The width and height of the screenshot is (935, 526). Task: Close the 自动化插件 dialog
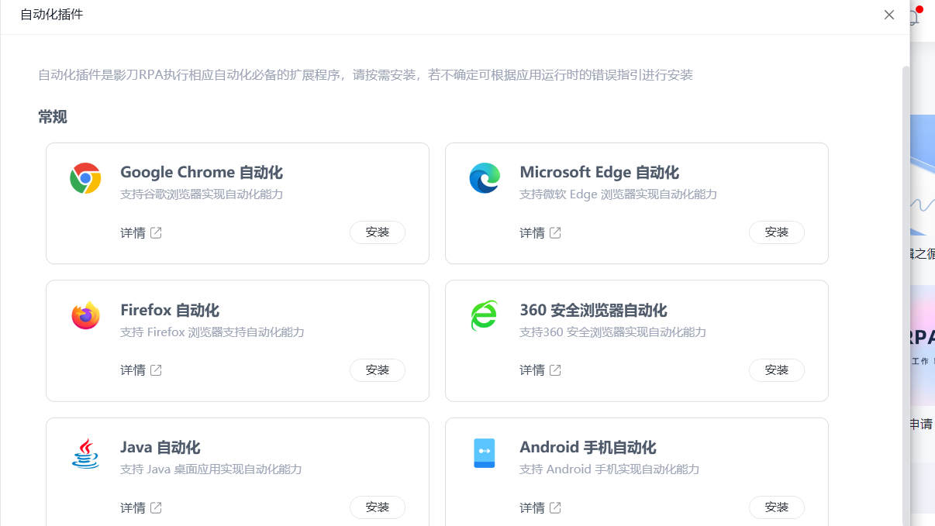[x=889, y=15]
